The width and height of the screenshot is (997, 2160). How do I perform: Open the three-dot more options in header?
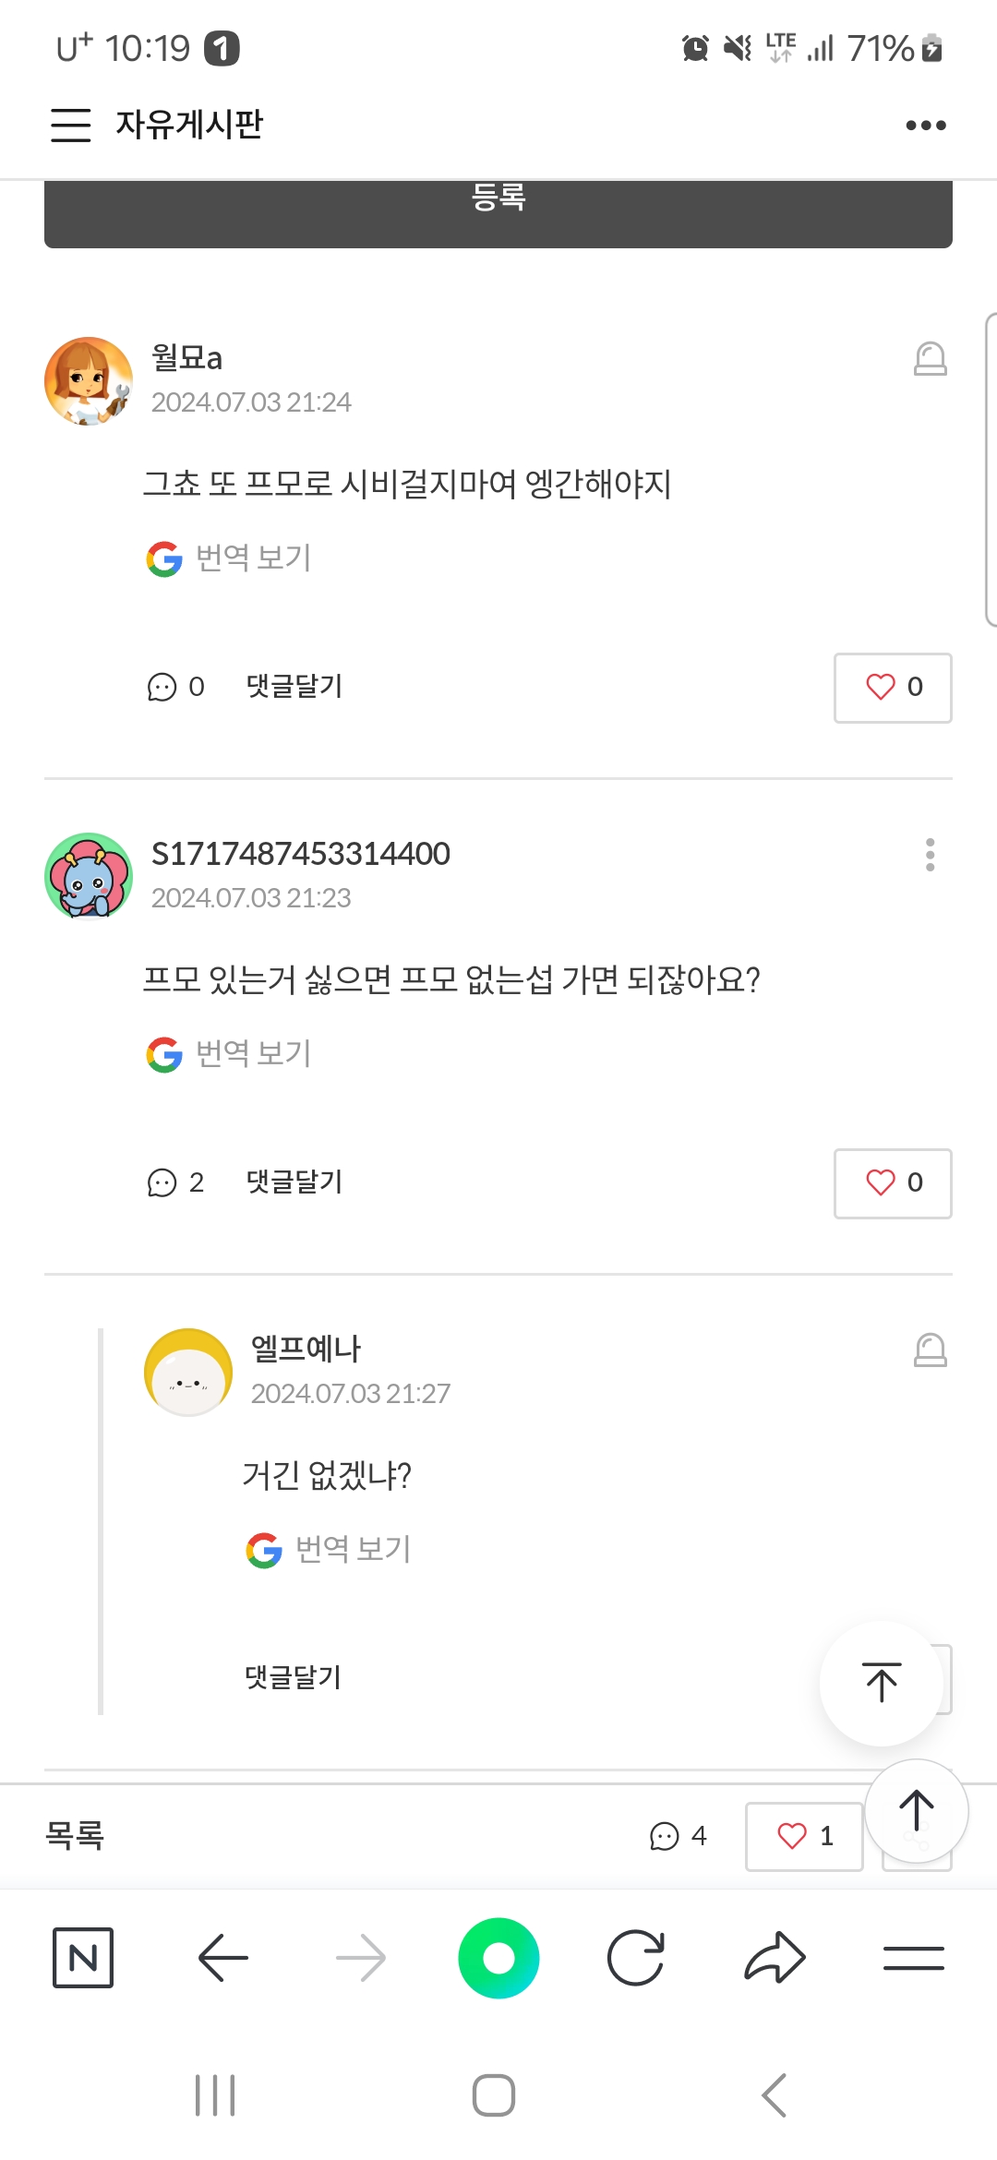926,126
